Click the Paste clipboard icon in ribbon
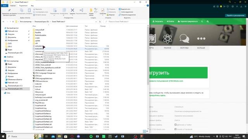This screenshot has height=139, width=248. tap(29, 10)
